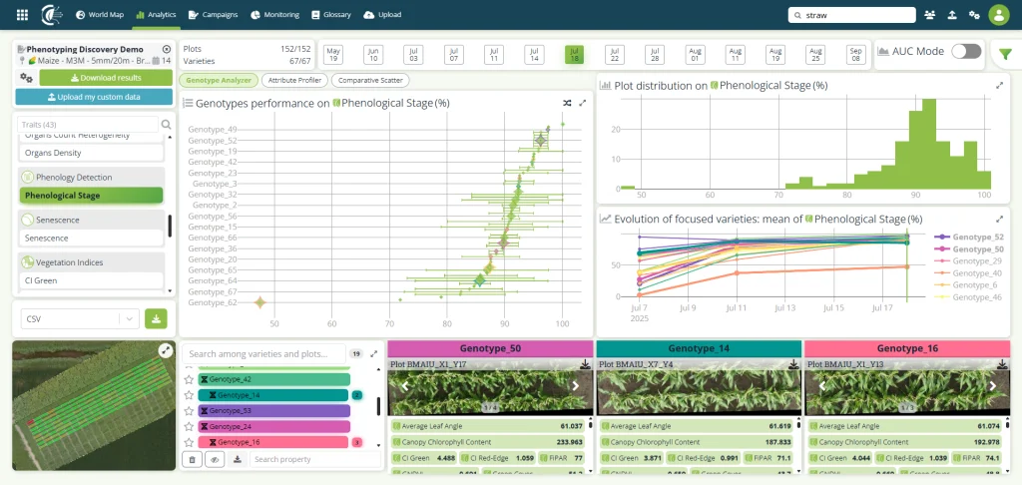Select the Sep 08 date marker
Screen dimensions: 1022x485
tap(855, 55)
